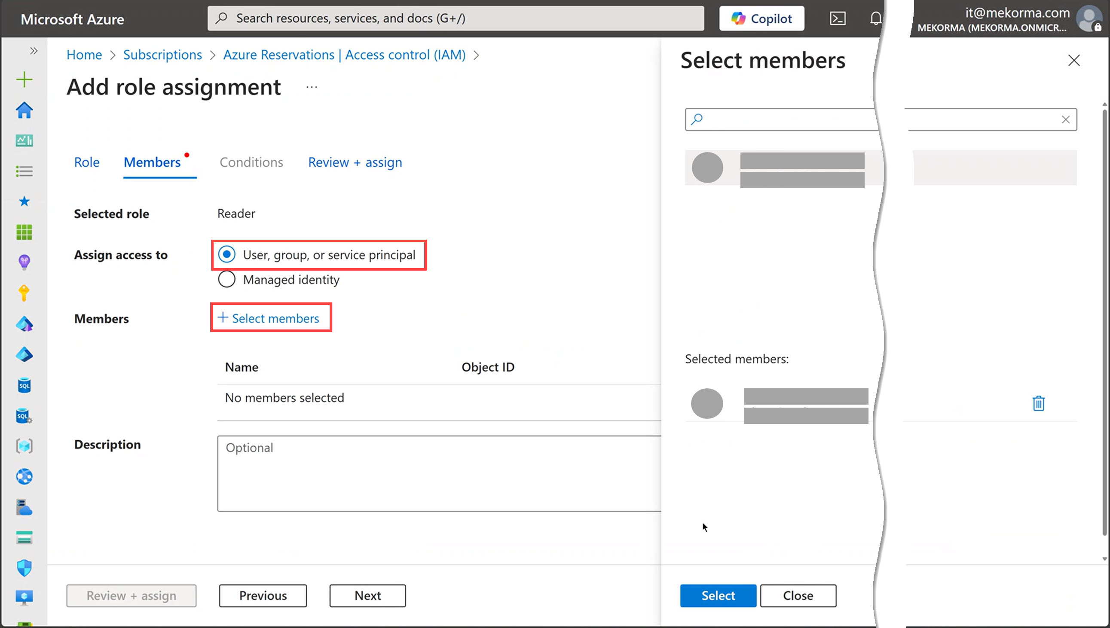Screen dimensions: 1110x628
Task: Open the Favorites star icon in the sidebar
Action: click(24, 201)
